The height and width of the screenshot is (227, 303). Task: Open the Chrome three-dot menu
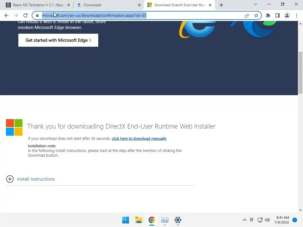click(296, 15)
